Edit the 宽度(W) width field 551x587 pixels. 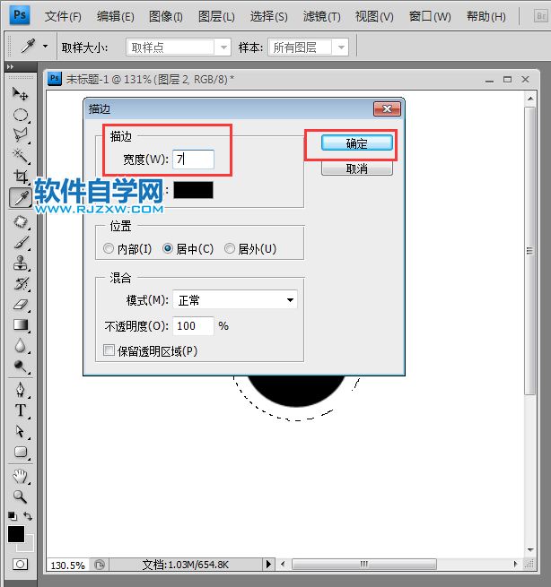(x=194, y=160)
